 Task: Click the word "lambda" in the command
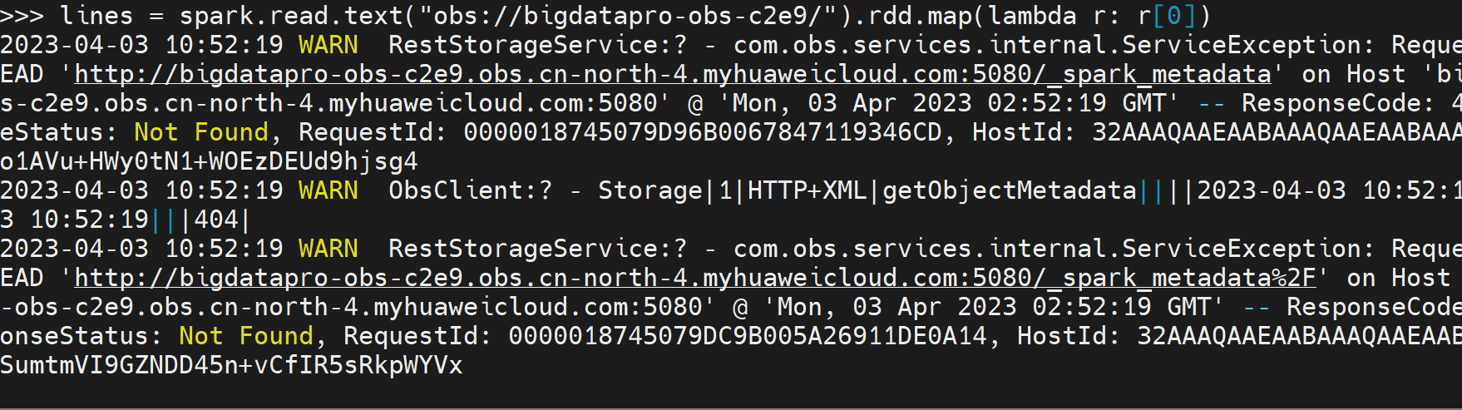click(1032, 16)
